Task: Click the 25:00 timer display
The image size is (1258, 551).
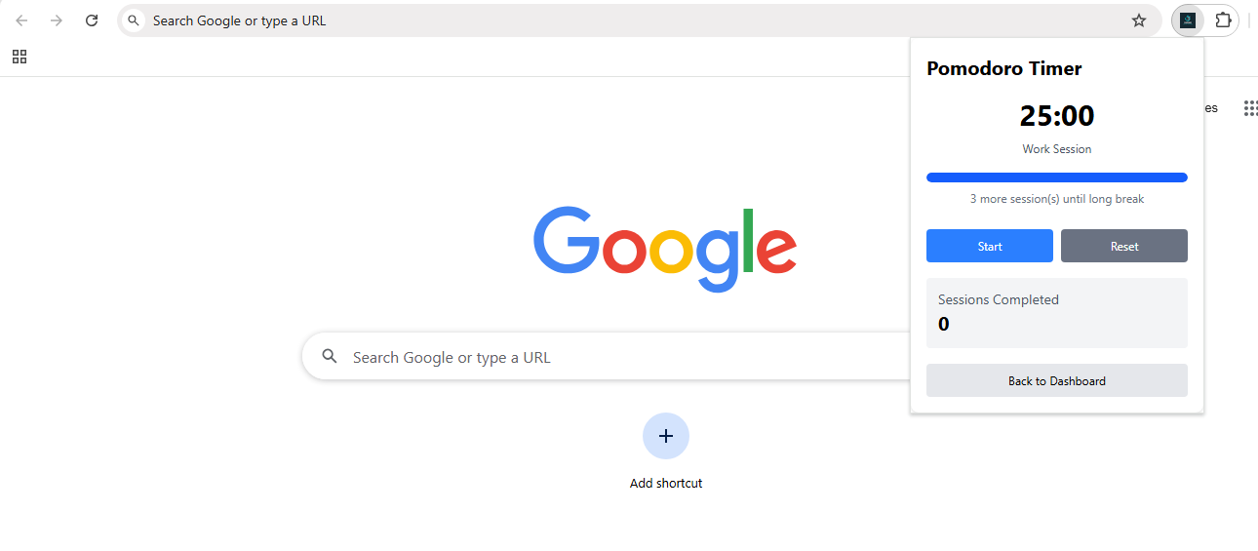Action: pyautogui.click(x=1057, y=116)
